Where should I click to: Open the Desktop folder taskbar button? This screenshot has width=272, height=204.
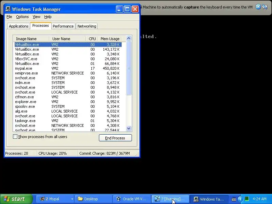[93, 199]
